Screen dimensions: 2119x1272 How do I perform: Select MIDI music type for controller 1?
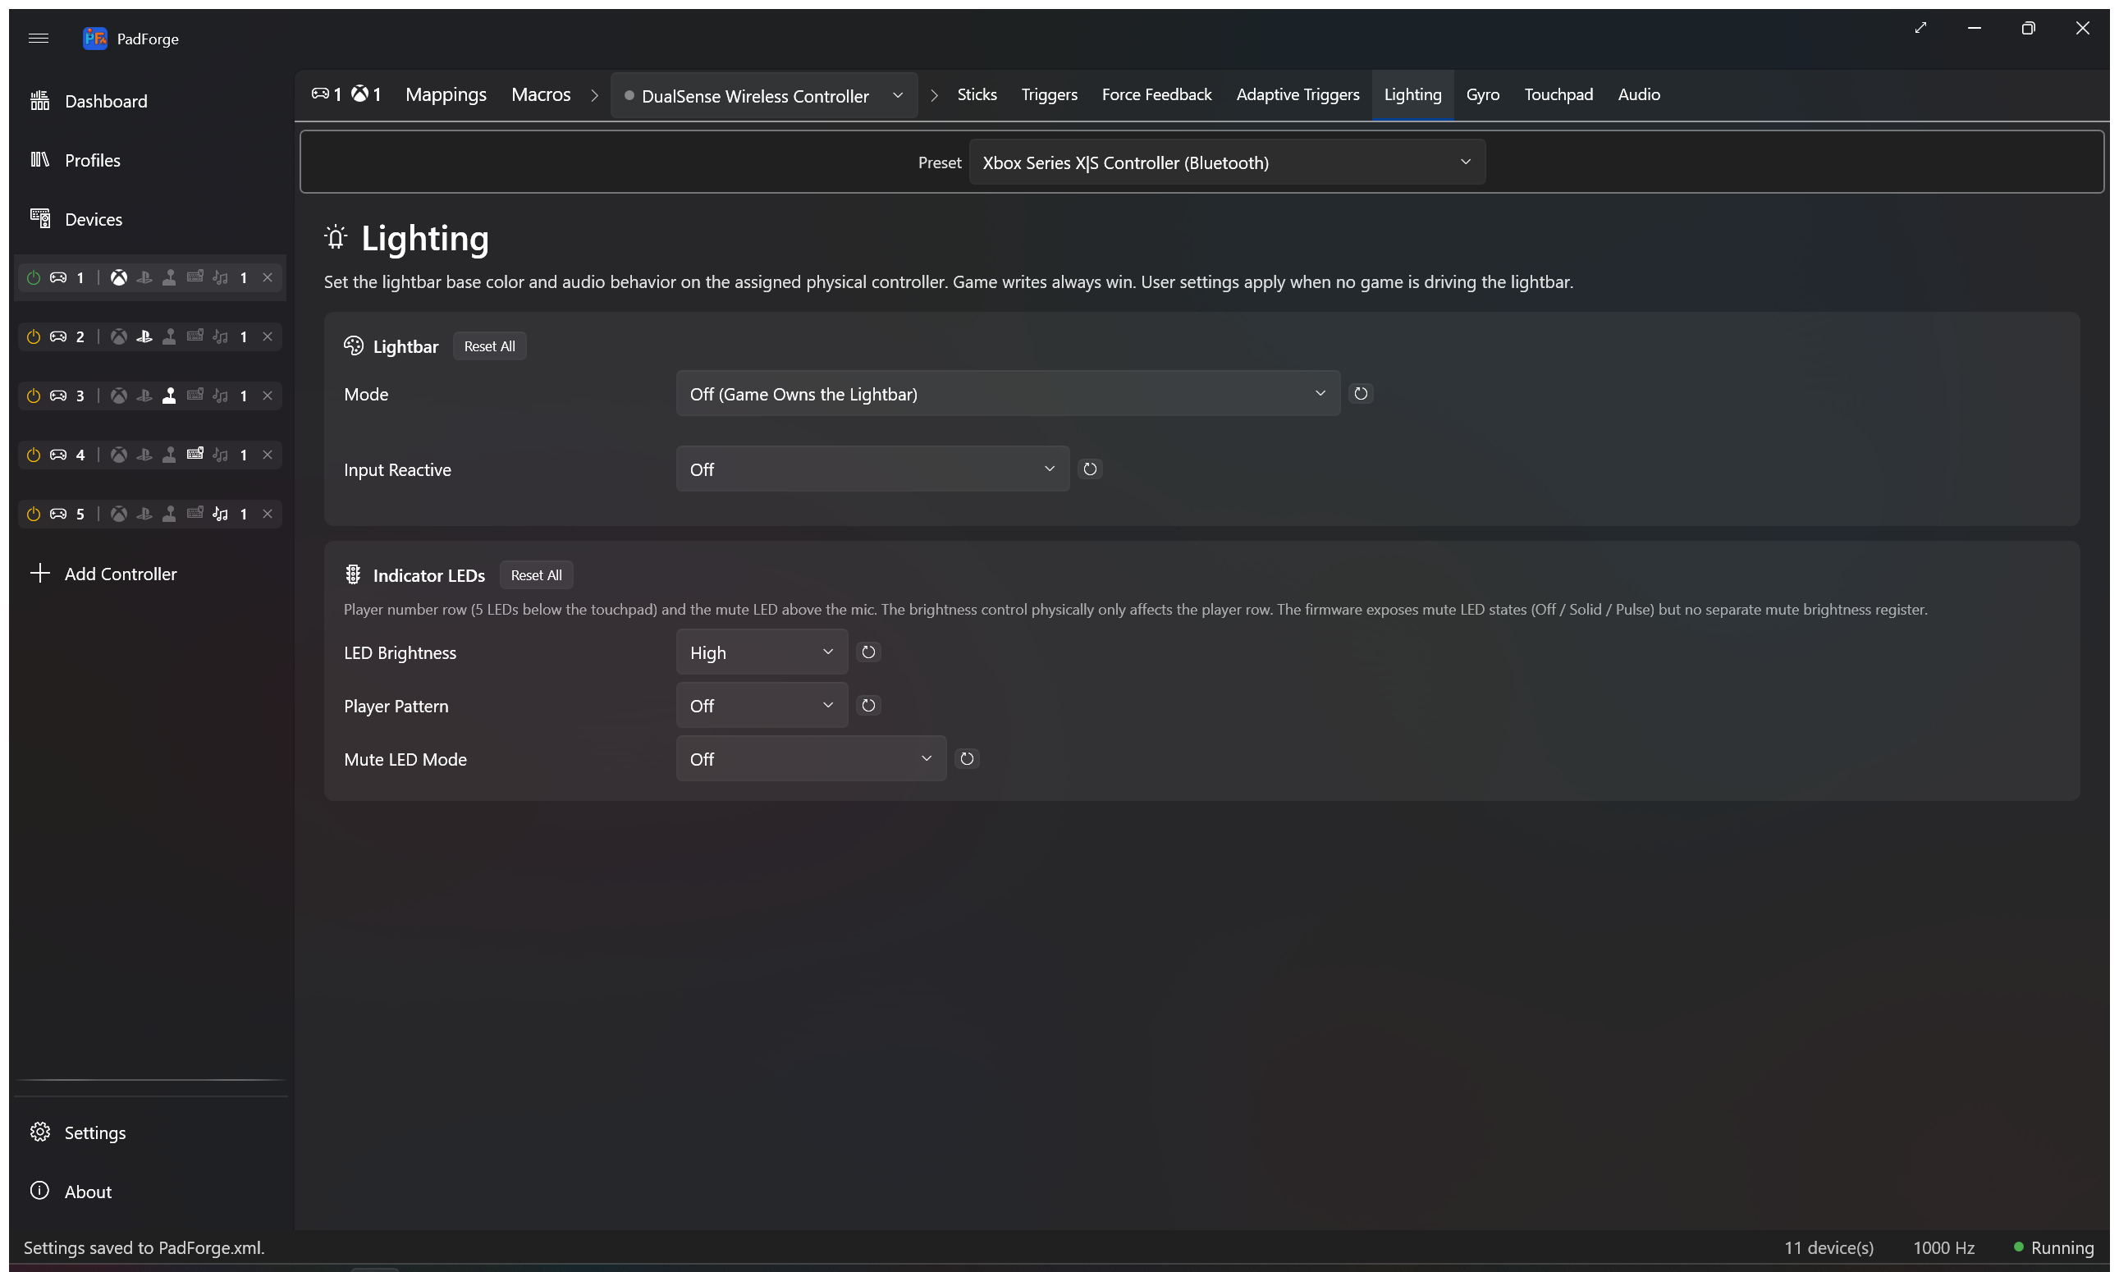220,277
